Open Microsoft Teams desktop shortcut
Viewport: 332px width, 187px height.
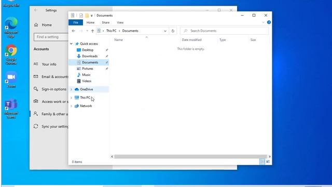click(x=11, y=109)
